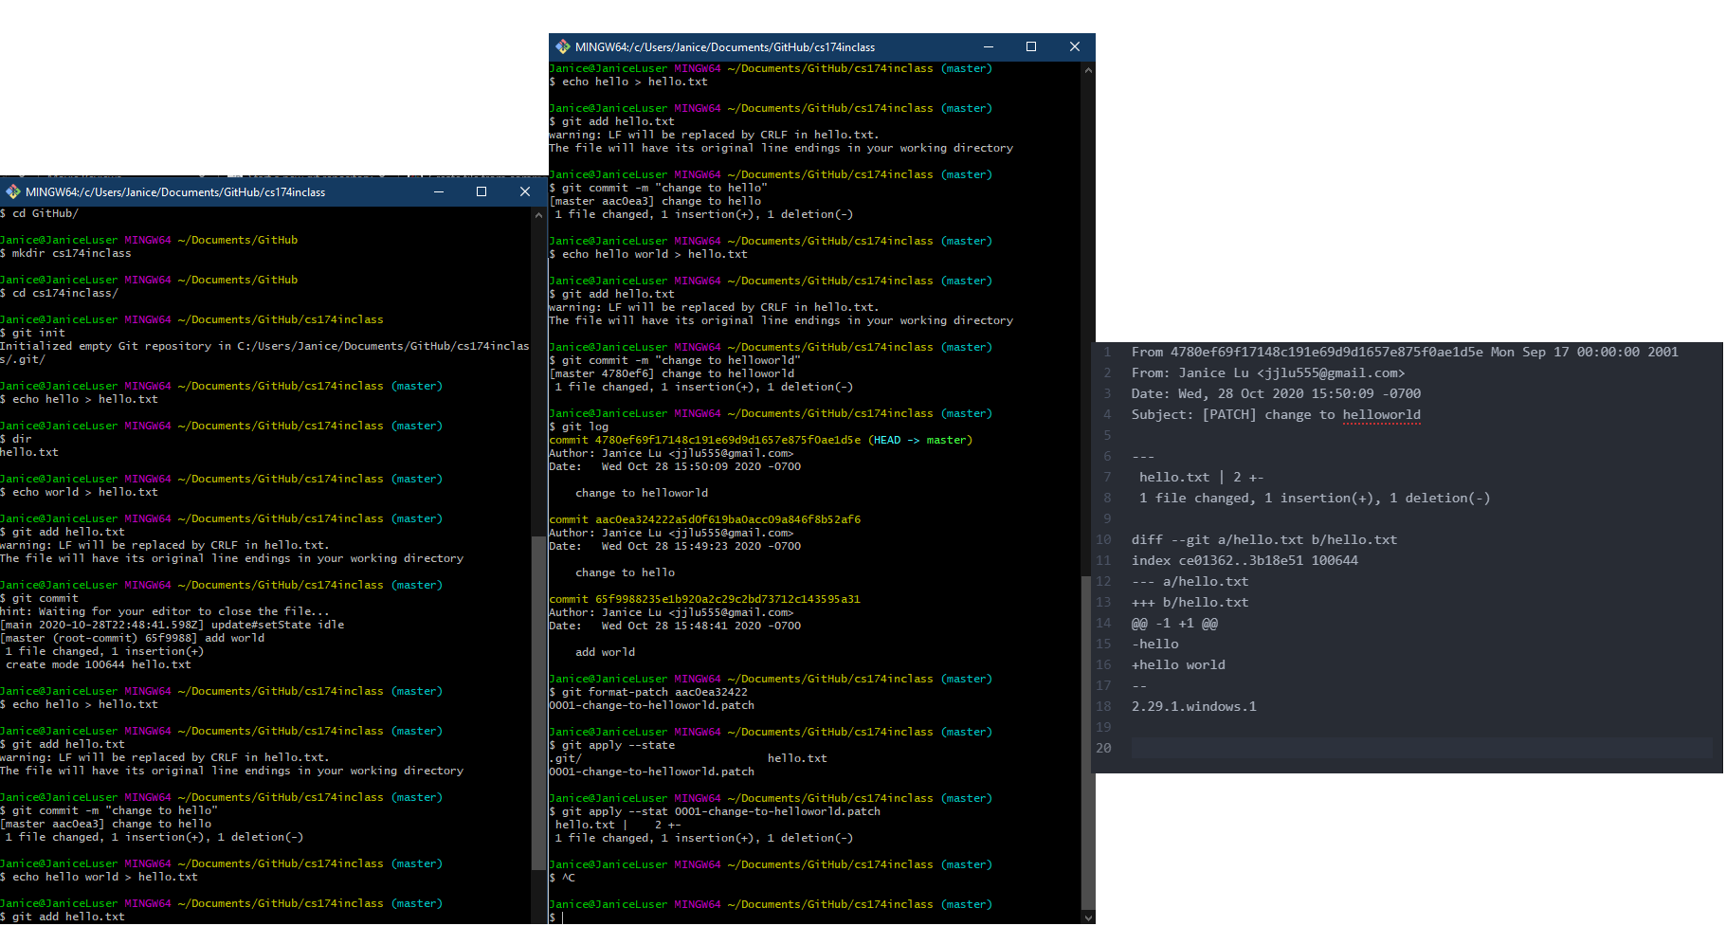Minimize the terminal showing git log
1726x926 pixels.
click(988, 46)
